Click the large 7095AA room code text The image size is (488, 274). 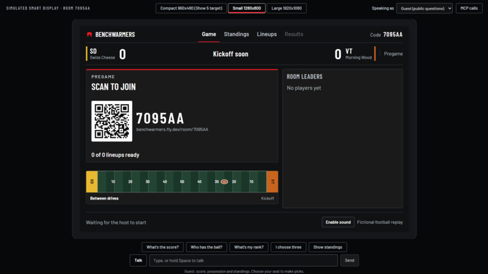(160, 119)
